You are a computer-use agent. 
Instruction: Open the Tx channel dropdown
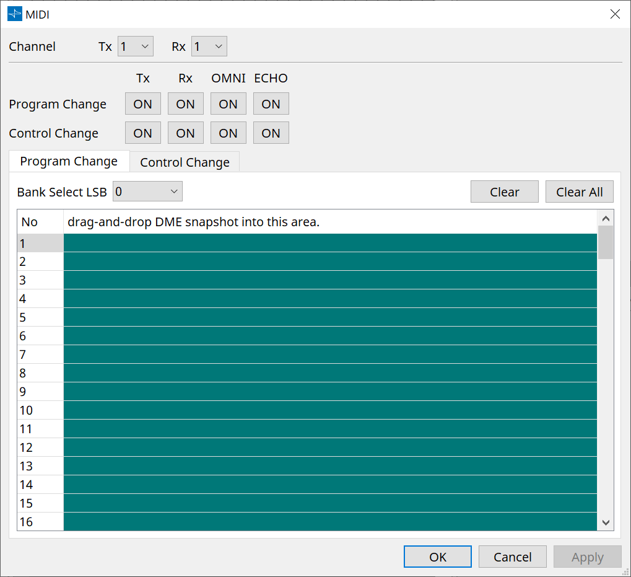135,46
